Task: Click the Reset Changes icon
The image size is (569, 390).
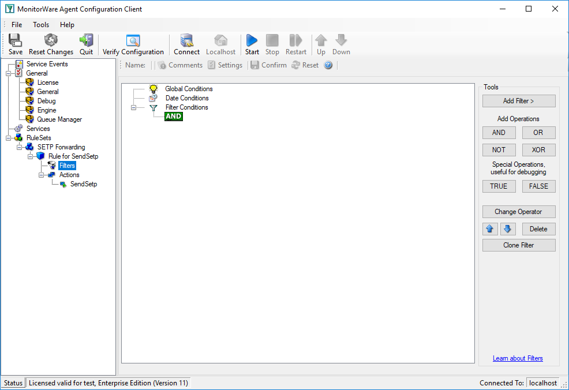Action: coord(51,40)
